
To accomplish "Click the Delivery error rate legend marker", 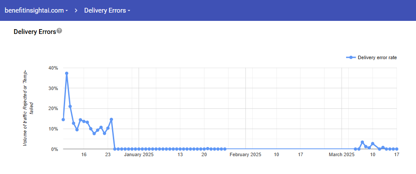I will click(351, 57).
